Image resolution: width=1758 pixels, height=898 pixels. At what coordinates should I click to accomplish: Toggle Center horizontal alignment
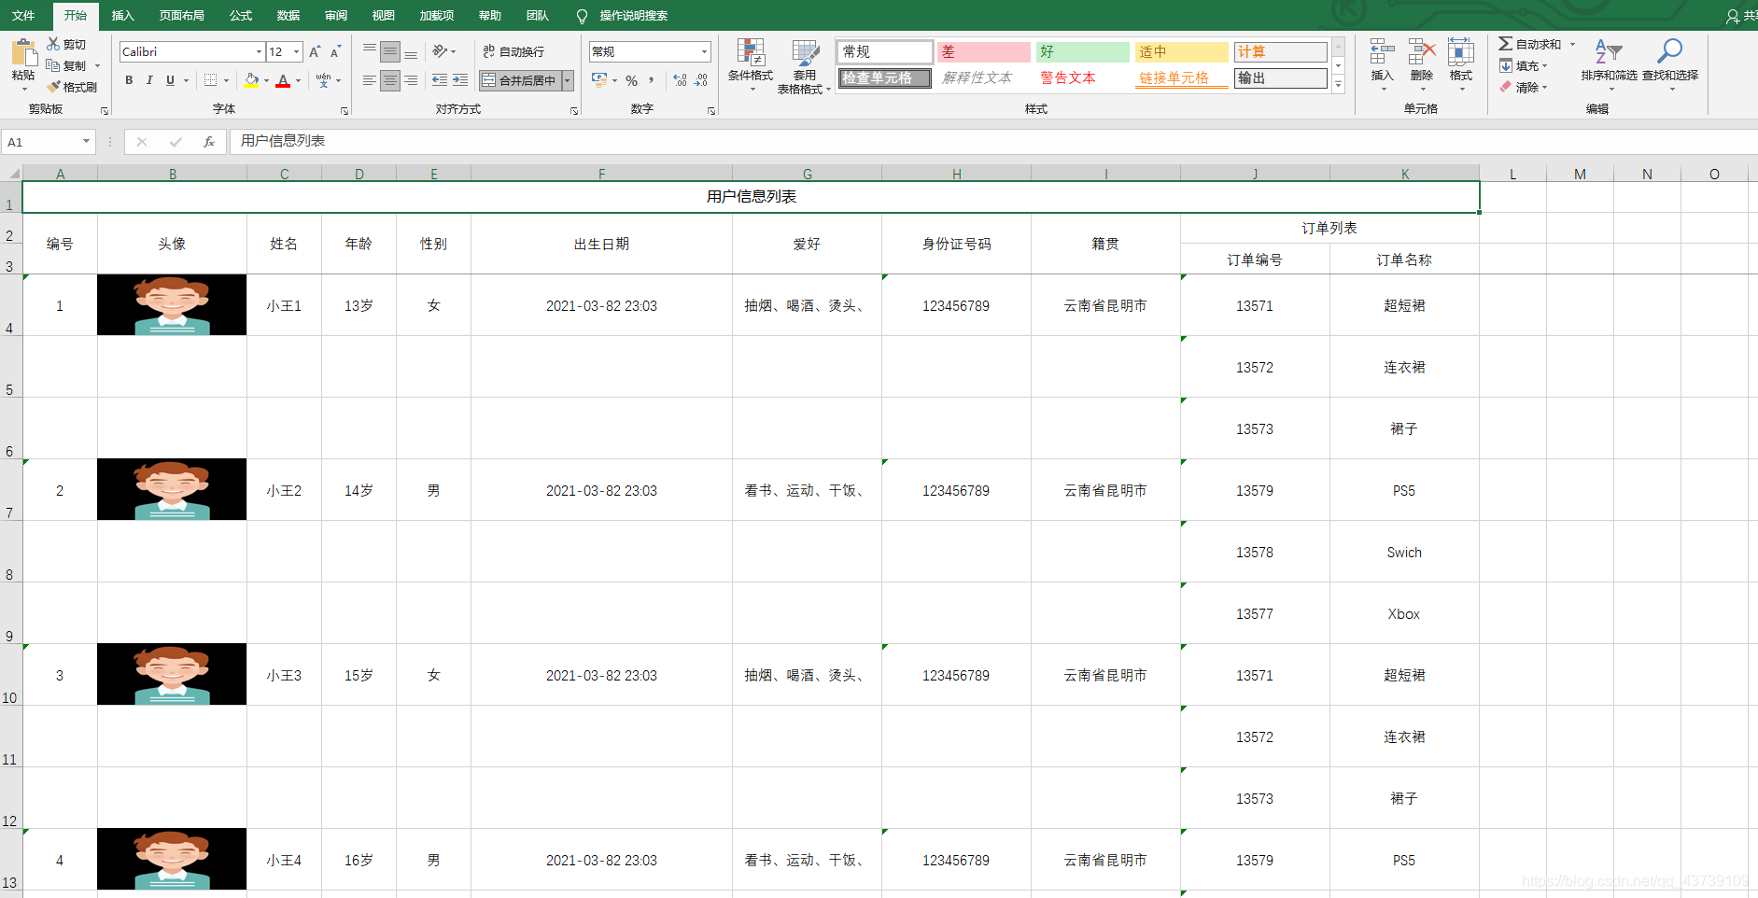click(x=390, y=80)
